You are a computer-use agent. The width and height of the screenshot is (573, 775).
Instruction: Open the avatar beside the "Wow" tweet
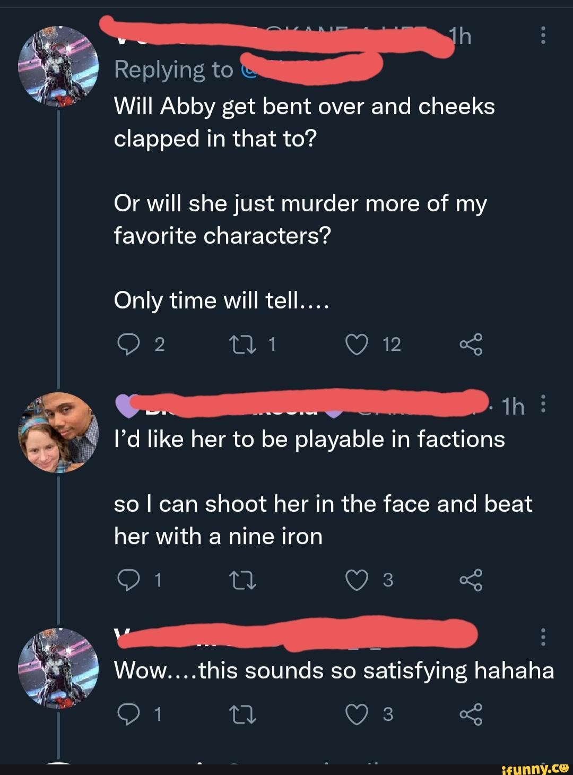coord(58,668)
